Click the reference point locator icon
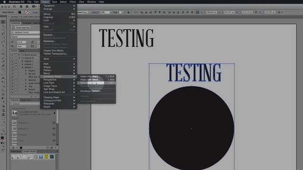This screenshot has width=303, height=170. coord(197,12)
